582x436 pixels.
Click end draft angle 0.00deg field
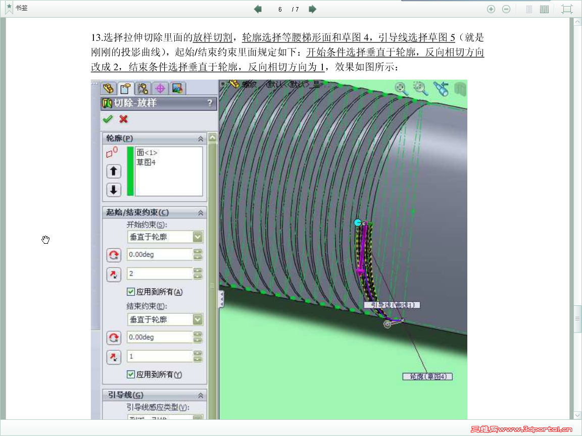pyautogui.click(x=160, y=337)
